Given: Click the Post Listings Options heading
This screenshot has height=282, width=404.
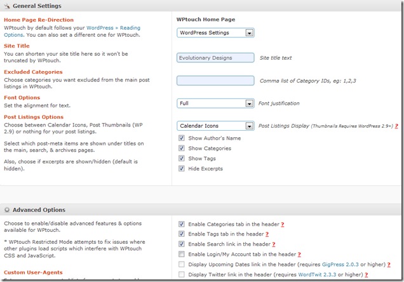Looking at the screenshot, I should 34,117.
